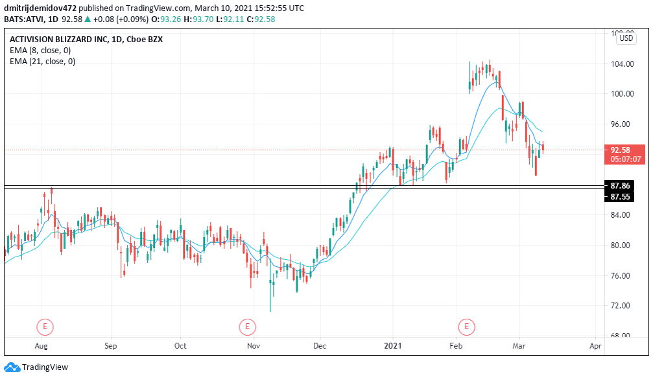Image resolution: width=653 pixels, height=379 pixels.
Task: Click the USD currency button
Action: point(626,38)
